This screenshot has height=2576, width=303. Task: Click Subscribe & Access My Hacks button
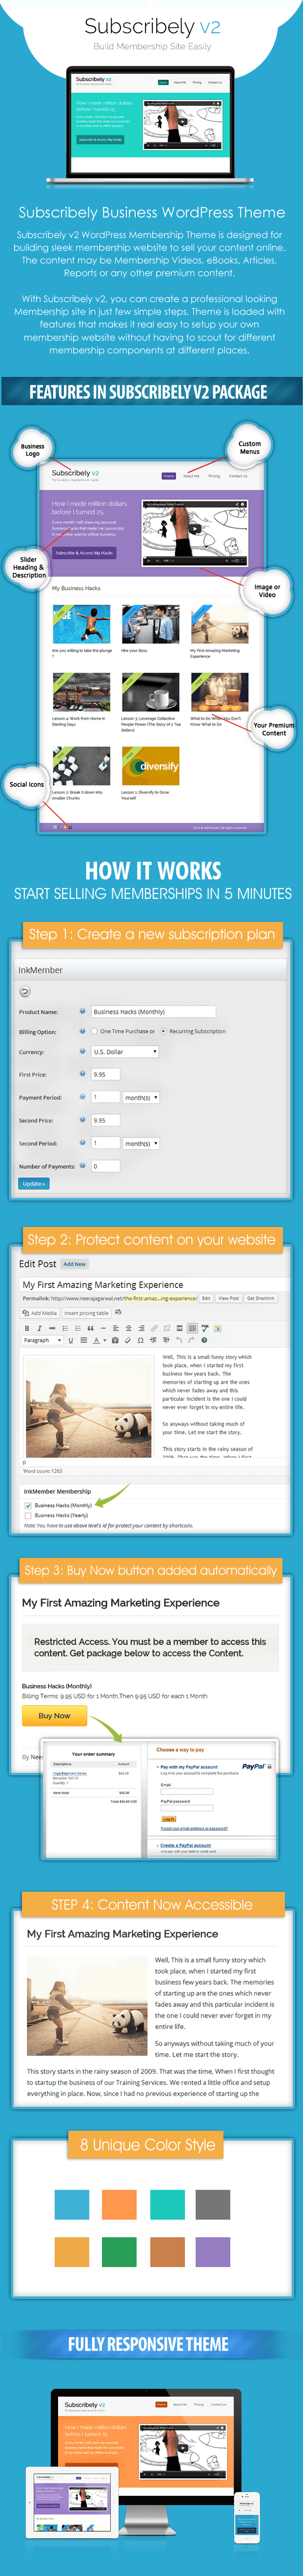click(85, 553)
